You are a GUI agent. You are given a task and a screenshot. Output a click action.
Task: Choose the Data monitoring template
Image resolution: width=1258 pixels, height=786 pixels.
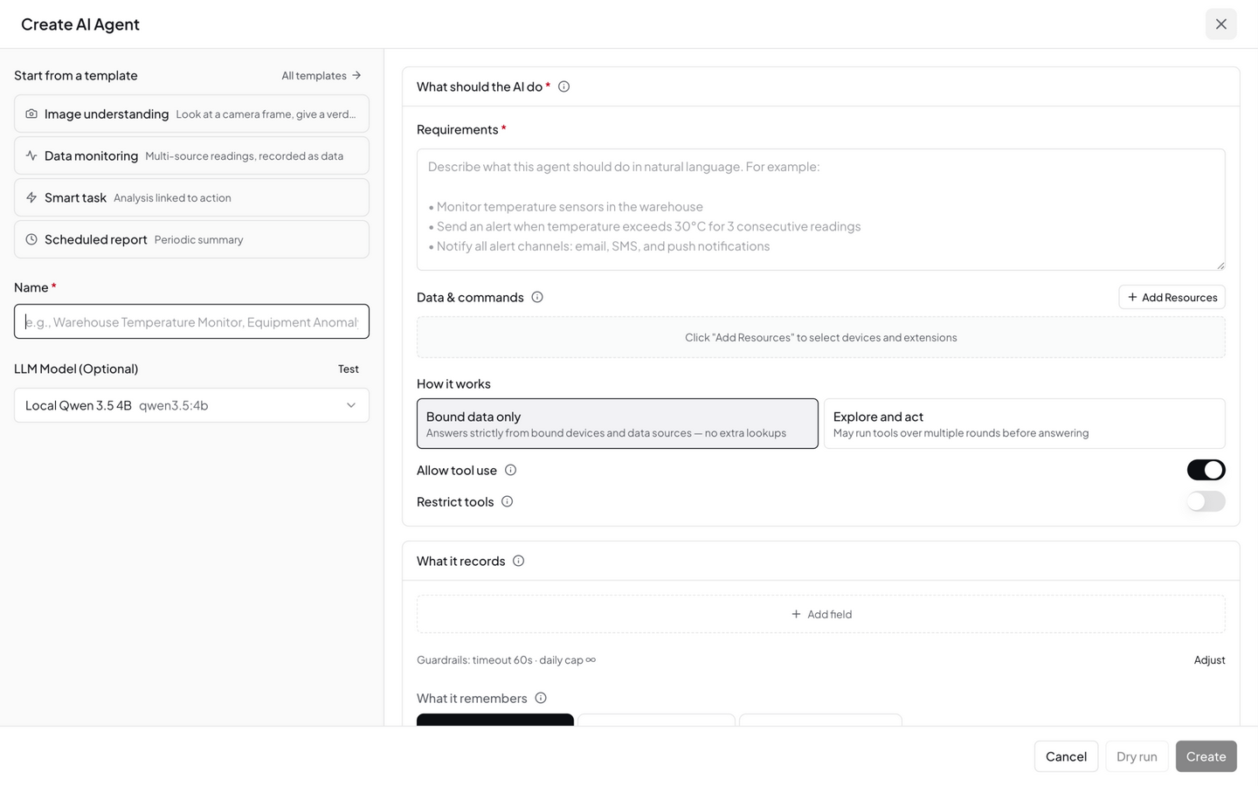click(191, 155)
